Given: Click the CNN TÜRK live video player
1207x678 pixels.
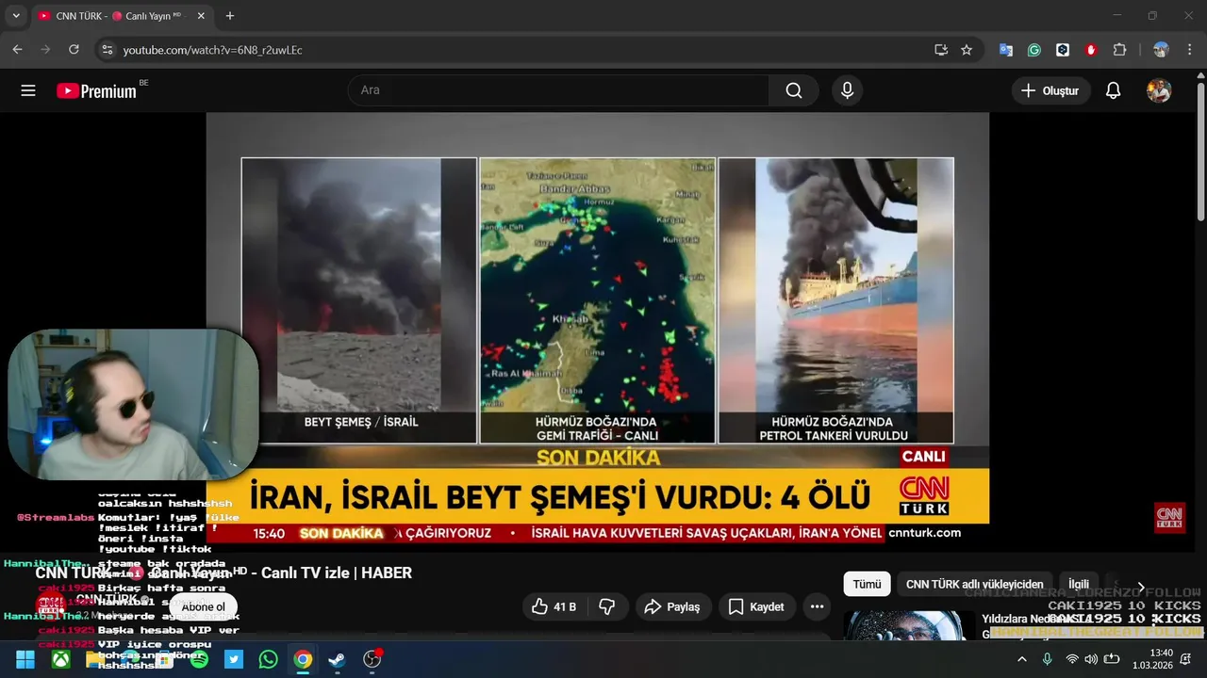Looking at the screenshot, I should pos(598,332).
